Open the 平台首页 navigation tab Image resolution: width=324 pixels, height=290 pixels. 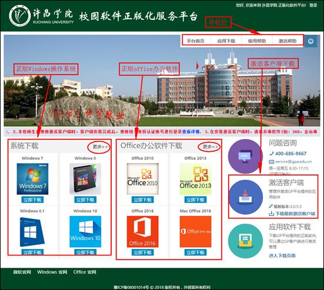tap(195, 41)
